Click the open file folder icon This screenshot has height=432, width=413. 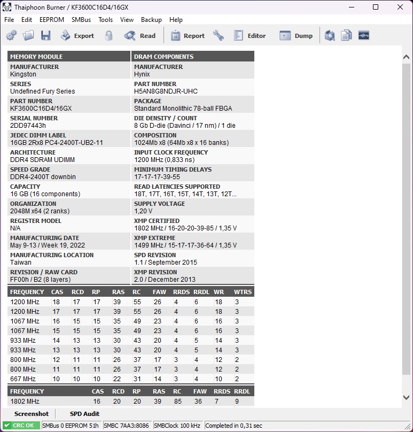coord(28,35)
